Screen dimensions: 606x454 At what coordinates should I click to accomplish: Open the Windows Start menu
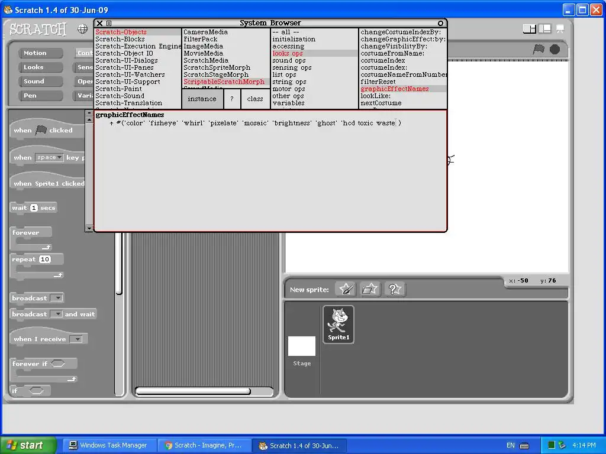(28, 445)
